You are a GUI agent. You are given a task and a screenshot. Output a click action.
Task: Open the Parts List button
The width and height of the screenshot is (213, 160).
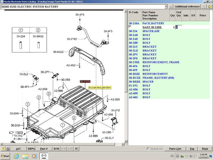(x=175, y=149)
